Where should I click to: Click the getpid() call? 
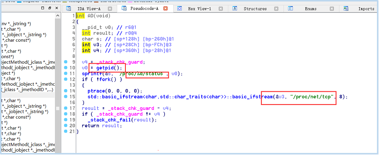(110, 68)
